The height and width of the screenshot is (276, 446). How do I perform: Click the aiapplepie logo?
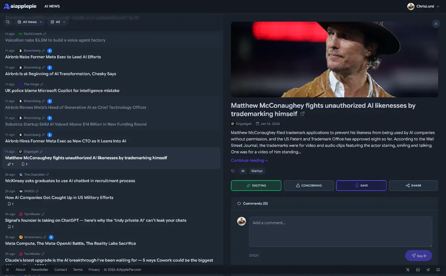click(x=20, y=6)
